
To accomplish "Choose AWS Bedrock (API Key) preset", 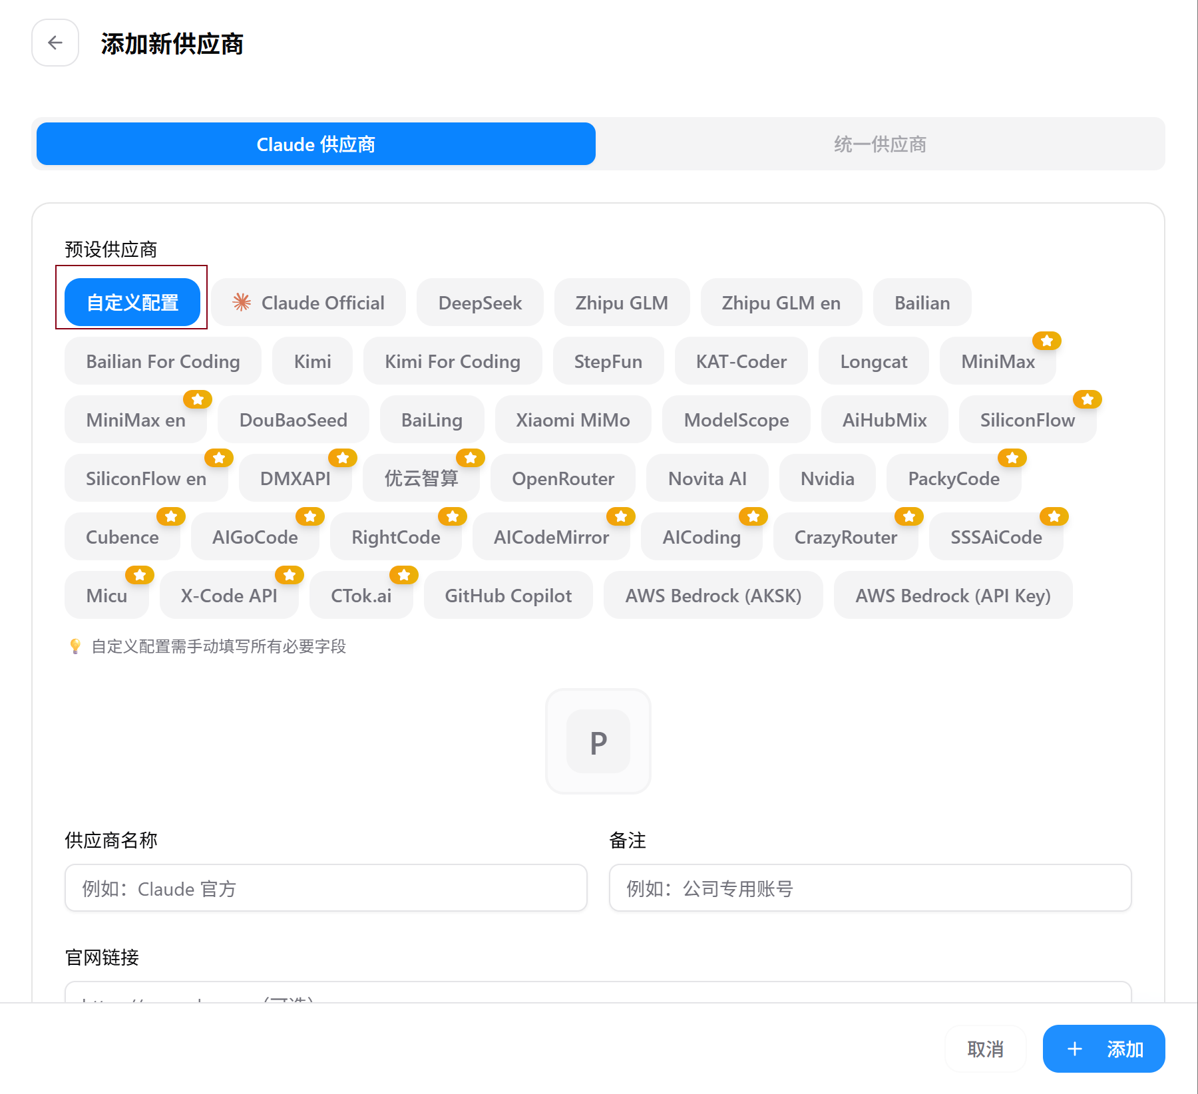I will pos(953,596).
